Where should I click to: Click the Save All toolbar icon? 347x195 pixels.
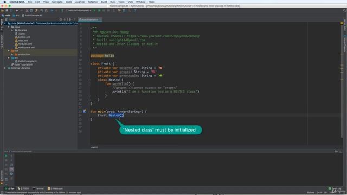click(7, 10)
